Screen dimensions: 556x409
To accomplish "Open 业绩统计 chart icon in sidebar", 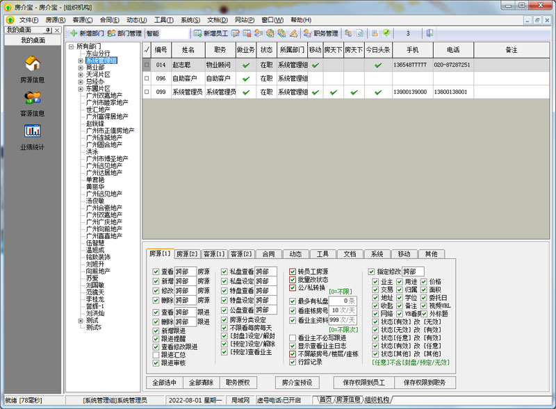I will tap(33, 137).
